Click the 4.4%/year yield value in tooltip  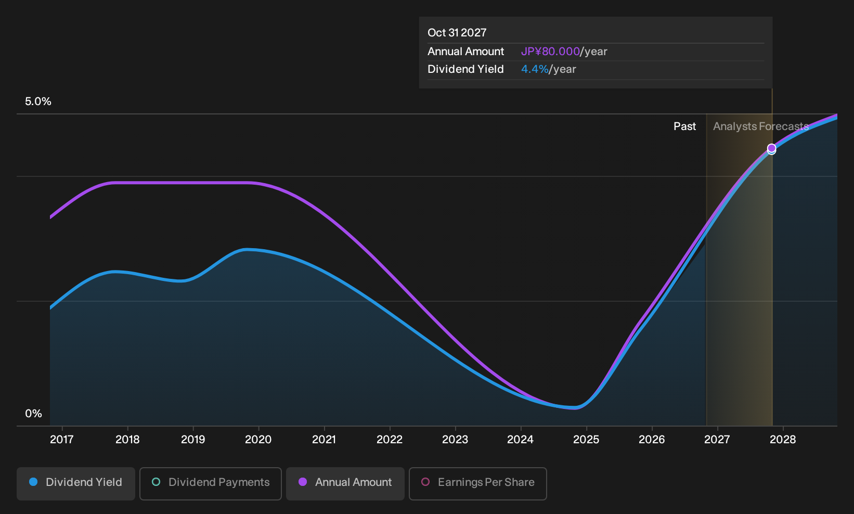click(x=549, y=69)
